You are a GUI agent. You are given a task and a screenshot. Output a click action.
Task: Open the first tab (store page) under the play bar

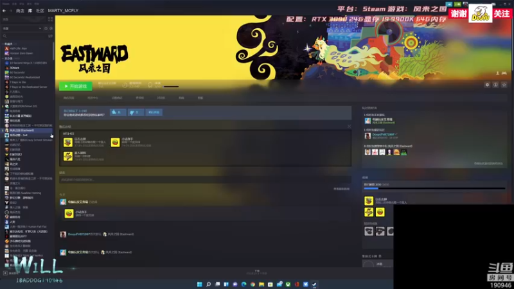click(69, 98)
